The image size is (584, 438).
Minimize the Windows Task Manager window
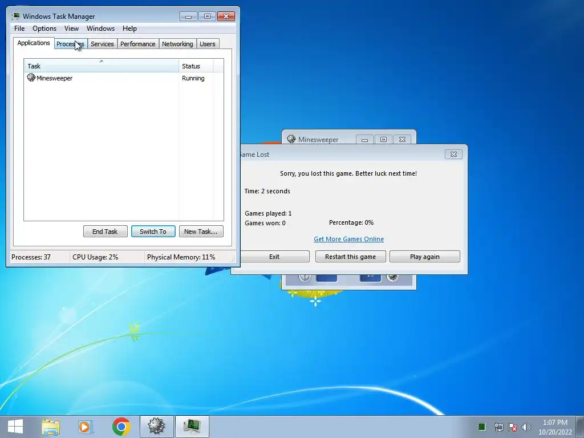(188, 17)
